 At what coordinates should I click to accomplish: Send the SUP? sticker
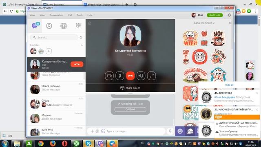[x=186, y=57]
